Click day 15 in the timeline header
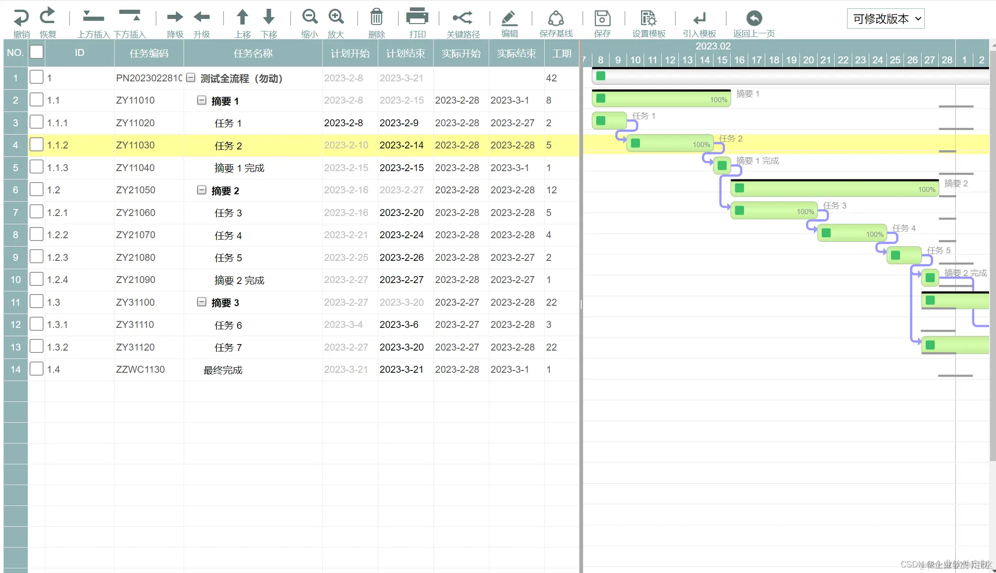This screenshot has width=996, height=573. pos(722,60)
